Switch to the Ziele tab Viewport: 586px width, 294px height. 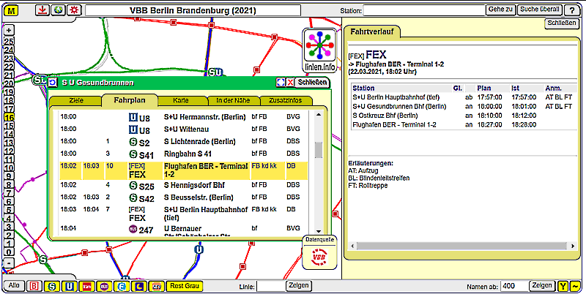coord(76,101)
